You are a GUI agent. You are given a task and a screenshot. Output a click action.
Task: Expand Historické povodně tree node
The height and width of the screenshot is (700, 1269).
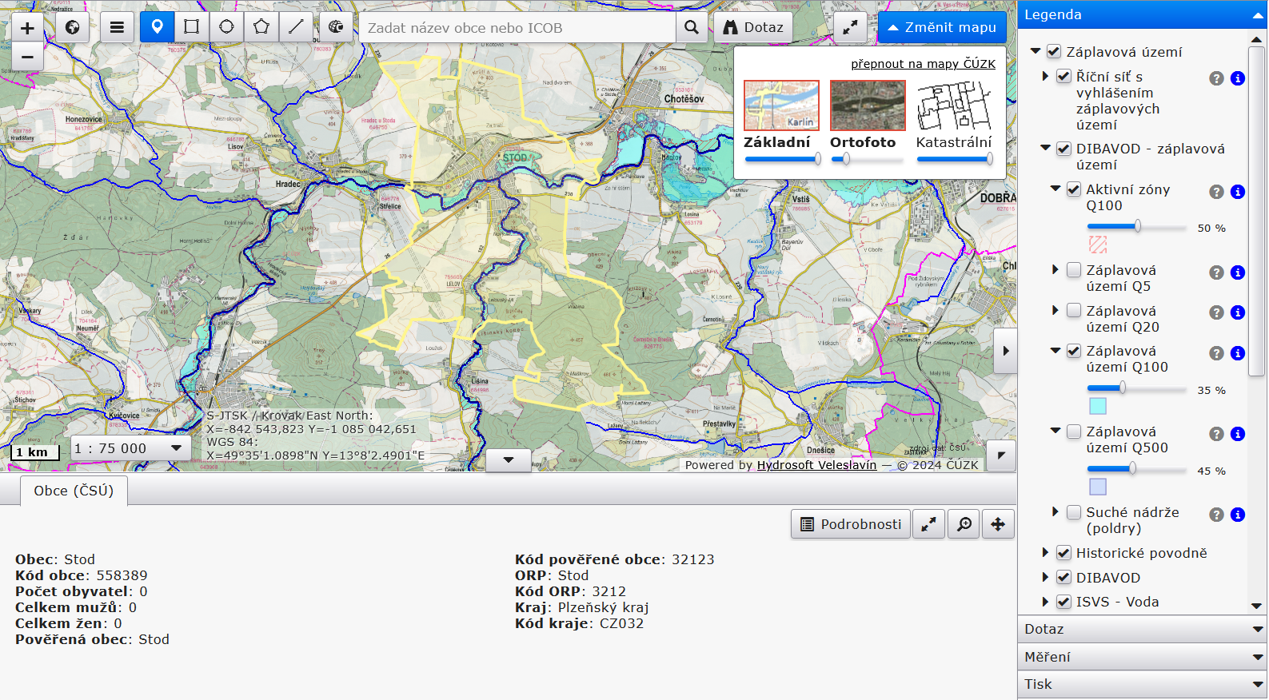[x=1045, y=553]
